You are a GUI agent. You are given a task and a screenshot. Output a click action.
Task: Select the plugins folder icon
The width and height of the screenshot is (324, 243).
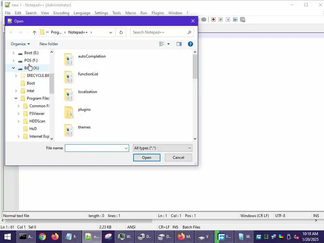[x=69, y=113]
